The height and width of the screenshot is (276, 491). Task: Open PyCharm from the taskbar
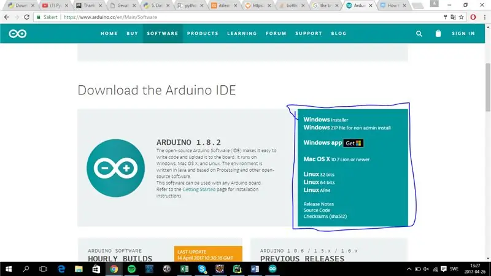pyautogui.click(x=237, y=269)
